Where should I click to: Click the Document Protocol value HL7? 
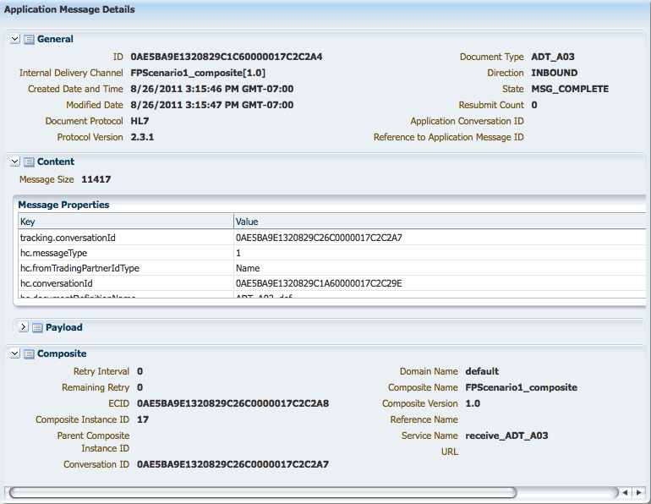(139, 121)
